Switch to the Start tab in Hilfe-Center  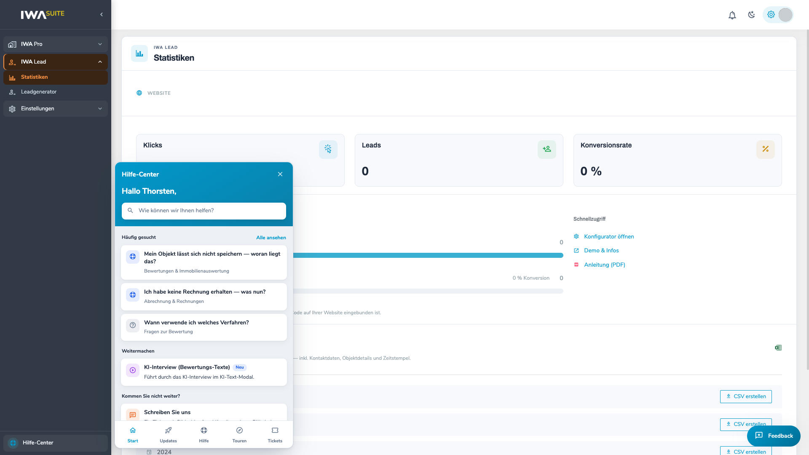pos(133,434)
